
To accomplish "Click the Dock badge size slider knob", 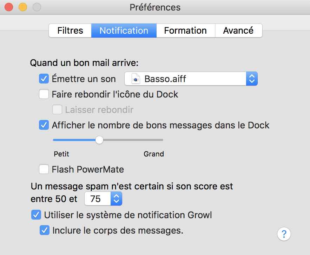I will [99, 140].
